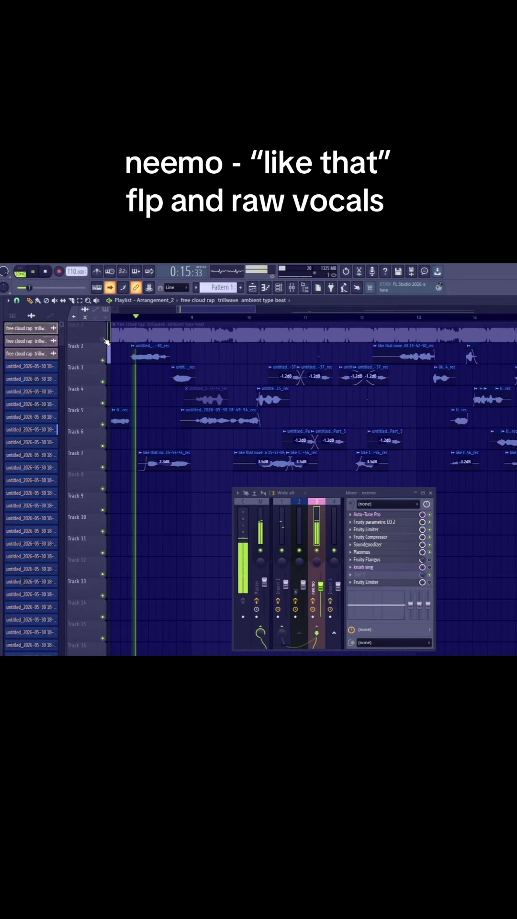The image size is (517, 919).
Task: Mute Track 3 with its green dot
Action: (102, 382)
